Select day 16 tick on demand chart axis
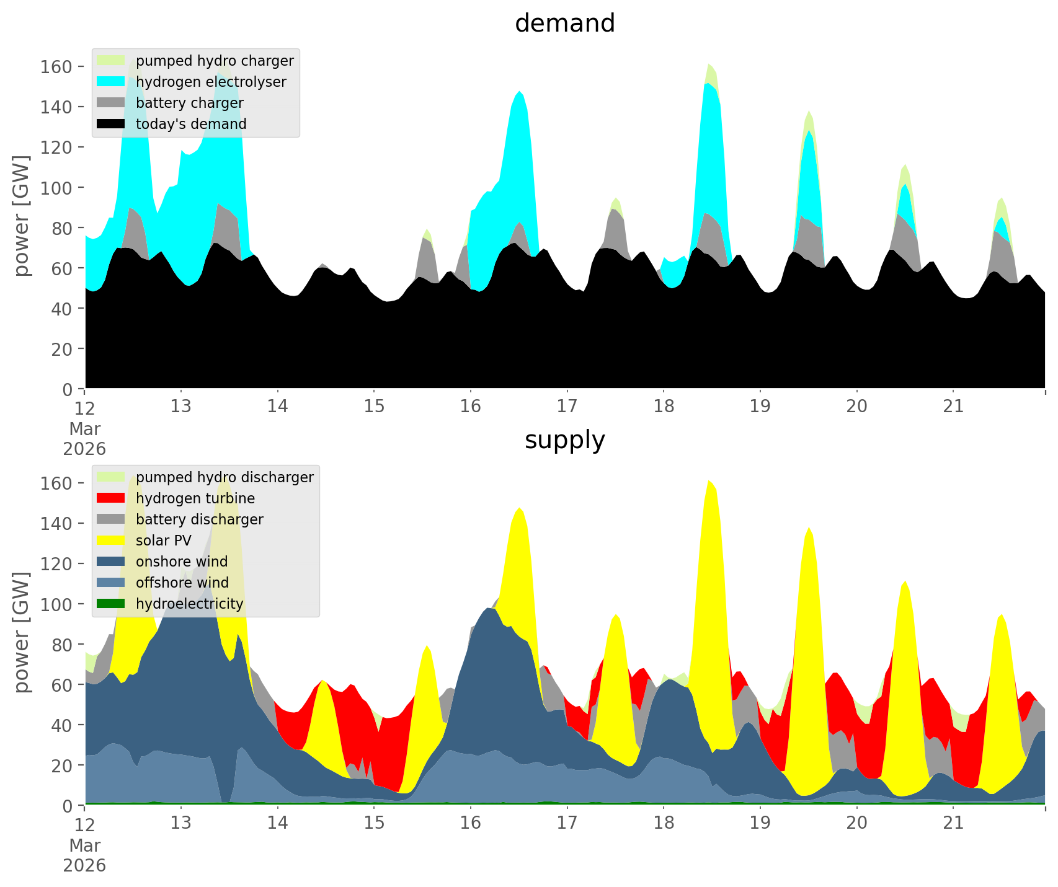Viewport: 1058px width, 887px height. [471, 407]
